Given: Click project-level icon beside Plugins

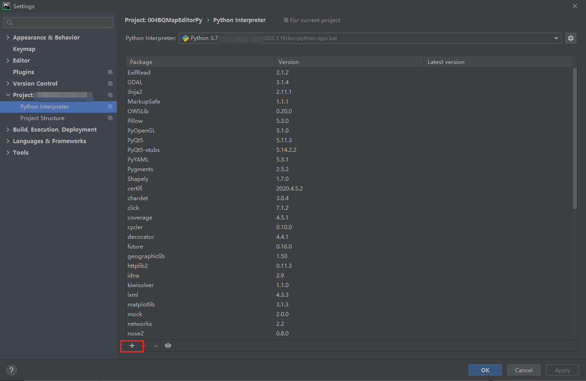Looking at the screenshot, I should (110, 72).
